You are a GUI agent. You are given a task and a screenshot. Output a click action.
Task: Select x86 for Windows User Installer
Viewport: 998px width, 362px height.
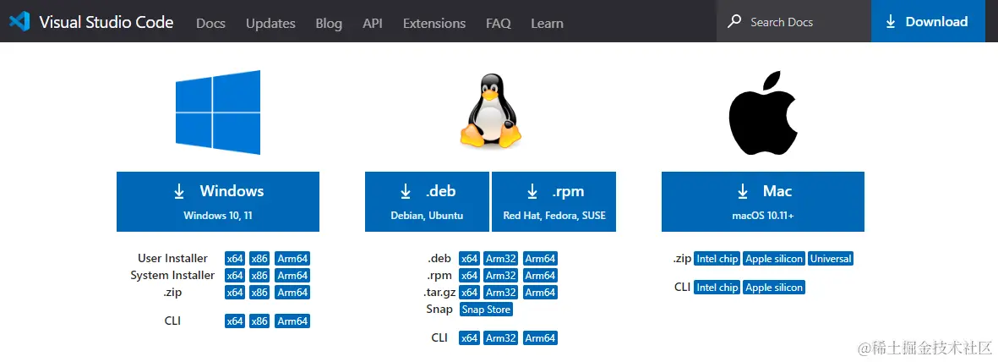click(259, 259)
